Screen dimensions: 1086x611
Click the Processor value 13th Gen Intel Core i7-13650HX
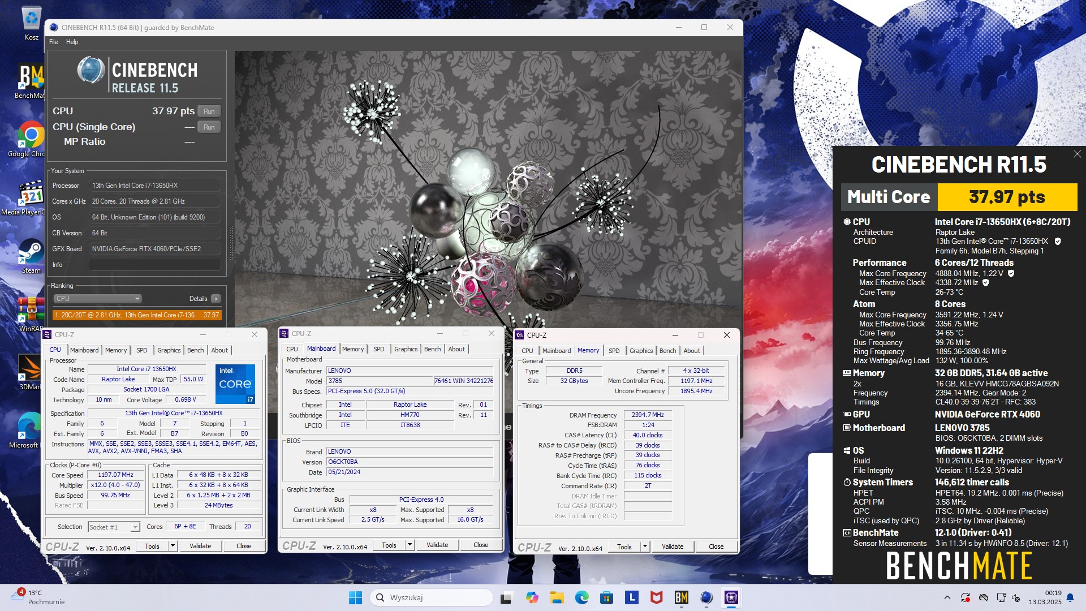click(154, 186)
